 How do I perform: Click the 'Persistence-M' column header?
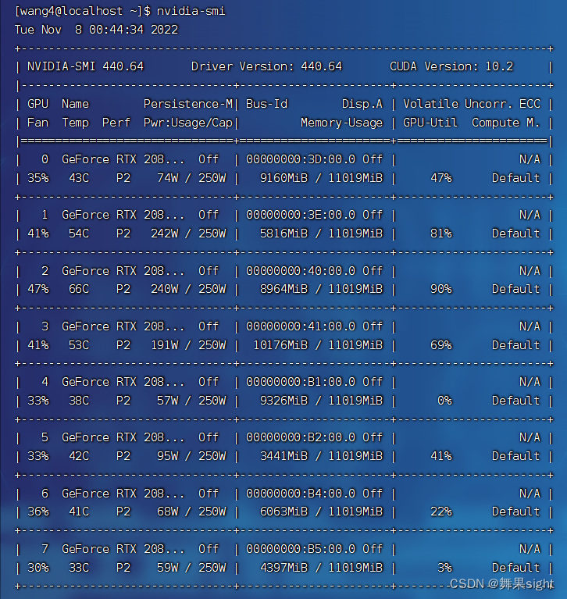[188, 104]
